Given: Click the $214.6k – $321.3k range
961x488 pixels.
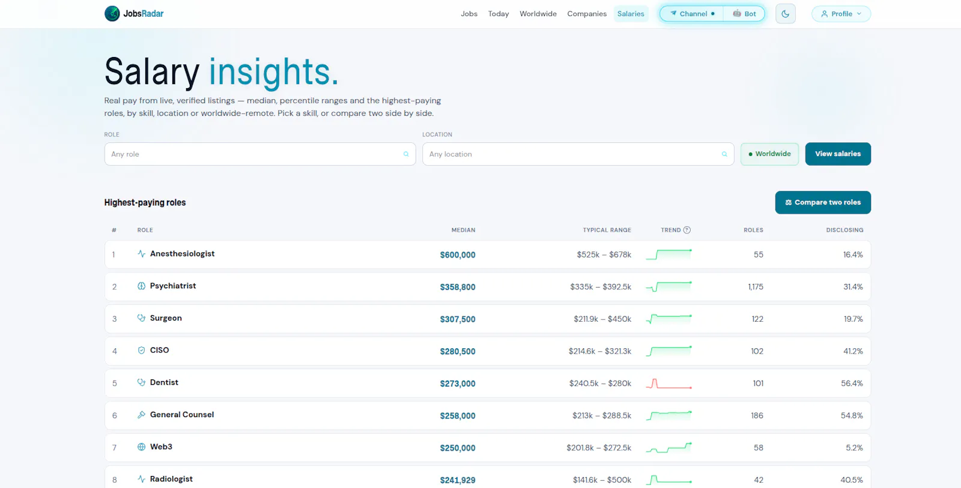Looking at the screenshot, I should point(600,351).
